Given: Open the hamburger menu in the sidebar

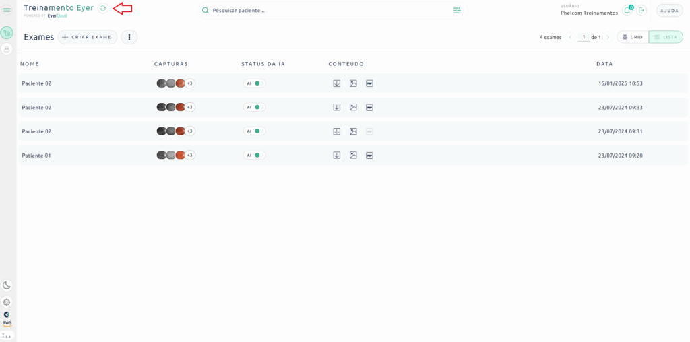Looking at the screenshot, I should (x=7, y=10).
